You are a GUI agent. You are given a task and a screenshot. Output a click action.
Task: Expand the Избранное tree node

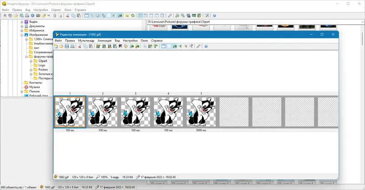pyautogui.click(x=22, y=31)
